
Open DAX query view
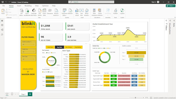coord(2,34)
